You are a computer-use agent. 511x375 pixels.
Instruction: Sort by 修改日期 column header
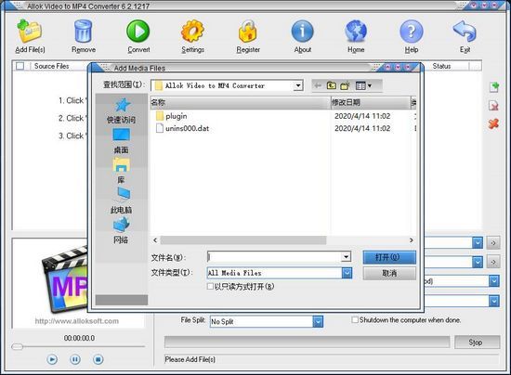[x=370, y=102]
